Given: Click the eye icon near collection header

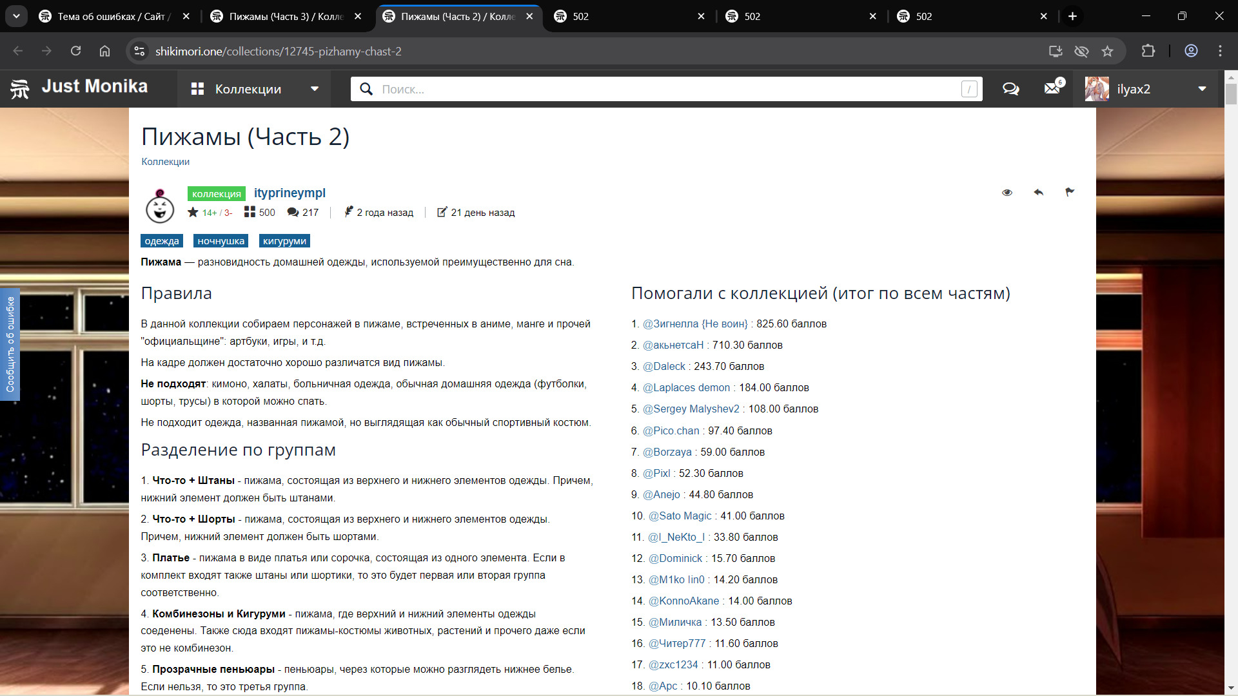Looking at the screenshot, I should point(1007,193).
